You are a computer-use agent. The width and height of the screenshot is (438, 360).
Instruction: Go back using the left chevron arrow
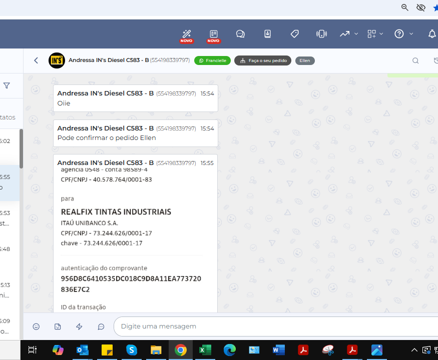coord(36,60)
